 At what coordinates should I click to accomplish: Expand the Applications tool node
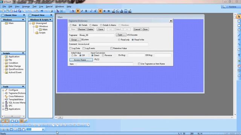click(3, 109)
